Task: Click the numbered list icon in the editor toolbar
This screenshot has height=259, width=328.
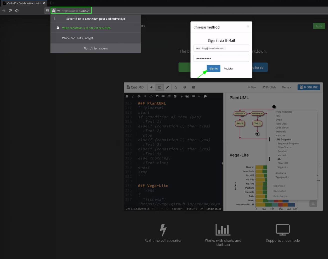Action: pos(169,96)
